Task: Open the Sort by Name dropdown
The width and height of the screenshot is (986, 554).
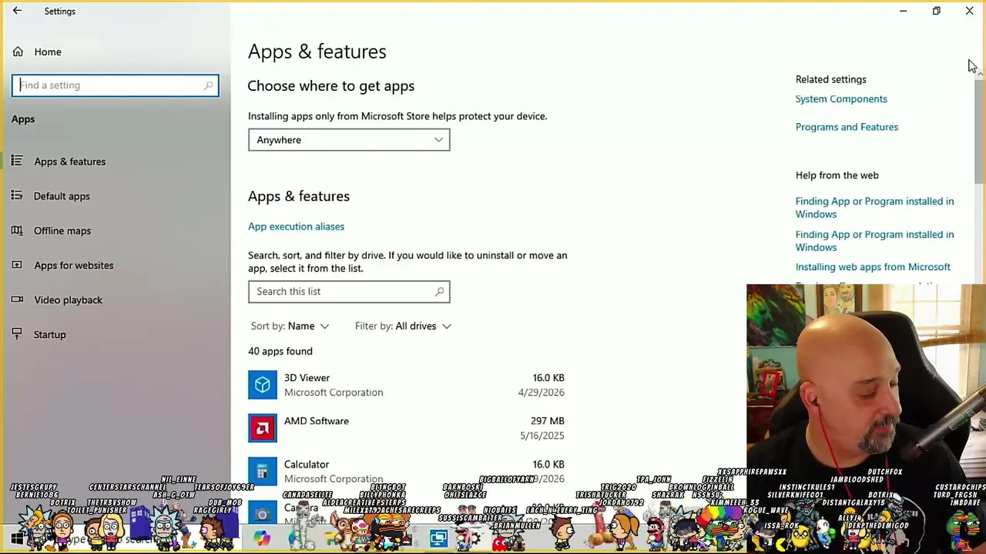Action: 290,326
